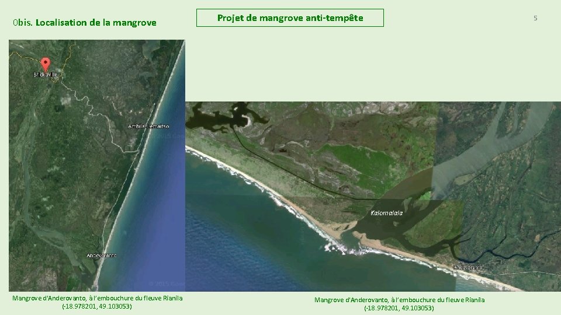Select the caption under the left map
The width and height of the screenshot is (561, 315).
coord(98,302)
